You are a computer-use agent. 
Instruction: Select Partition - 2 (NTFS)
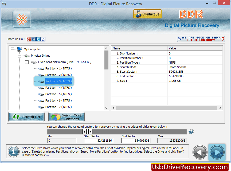click(58, 75)
